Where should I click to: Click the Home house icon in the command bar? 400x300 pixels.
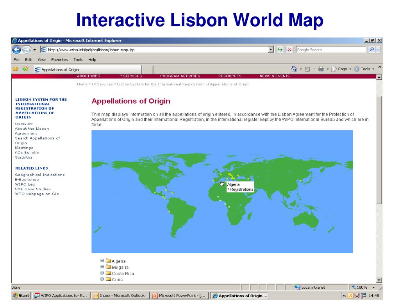[294, 69]
